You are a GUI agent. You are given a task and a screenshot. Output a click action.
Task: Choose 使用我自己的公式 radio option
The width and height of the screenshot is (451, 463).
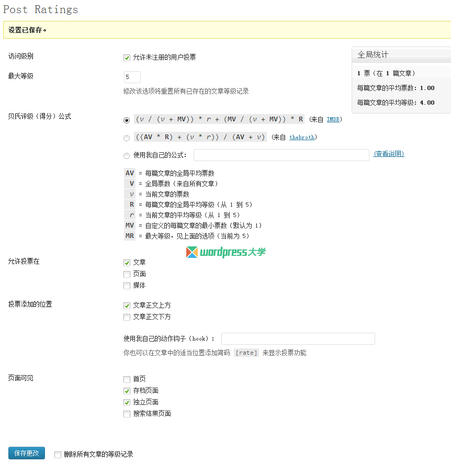click(x=127, y=155)
